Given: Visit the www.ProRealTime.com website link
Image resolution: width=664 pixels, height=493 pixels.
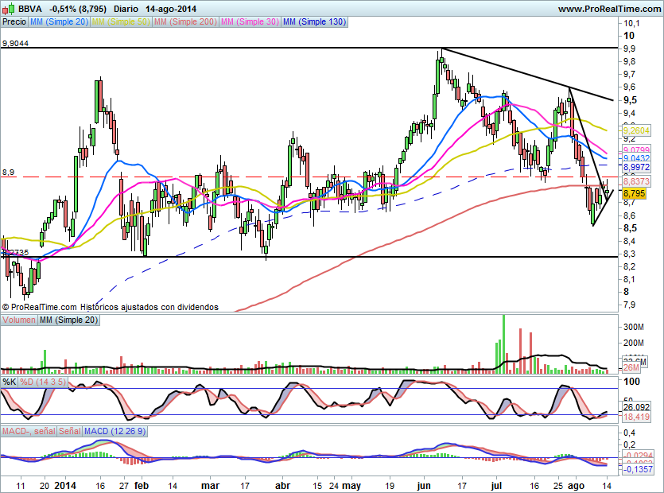Looking at the screenshot, I should (x=611, y=8).
